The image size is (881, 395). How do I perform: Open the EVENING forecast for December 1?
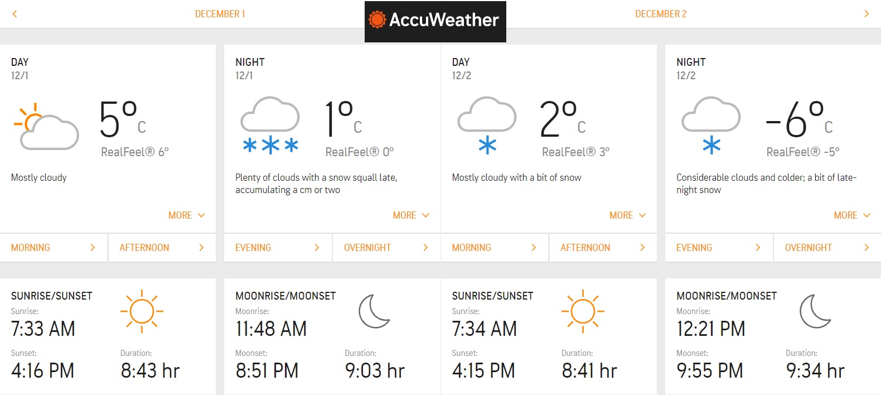[x=278, y=248]
